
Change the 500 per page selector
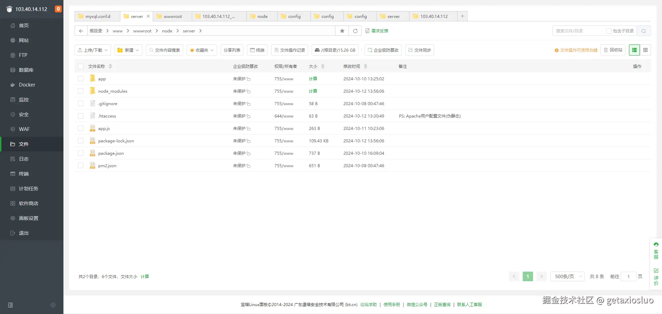click(x=568, y=276)
